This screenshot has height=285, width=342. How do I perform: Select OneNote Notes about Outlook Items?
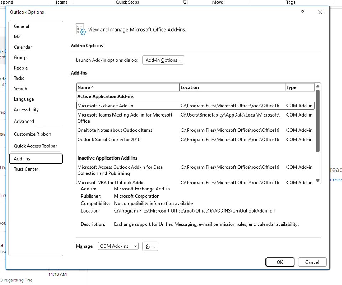pos(195,130)
